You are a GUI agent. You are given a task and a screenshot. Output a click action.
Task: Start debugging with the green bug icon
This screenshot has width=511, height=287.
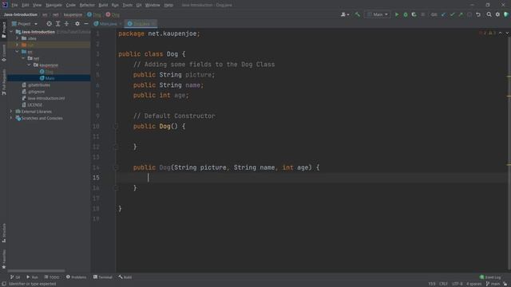pyautogui.click(x=406, y=14)
